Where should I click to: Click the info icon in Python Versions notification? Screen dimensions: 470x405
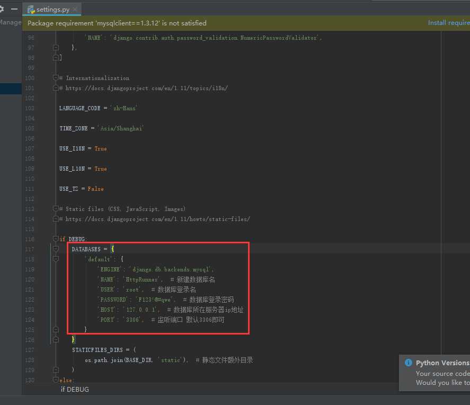click(x=408, y=363)
